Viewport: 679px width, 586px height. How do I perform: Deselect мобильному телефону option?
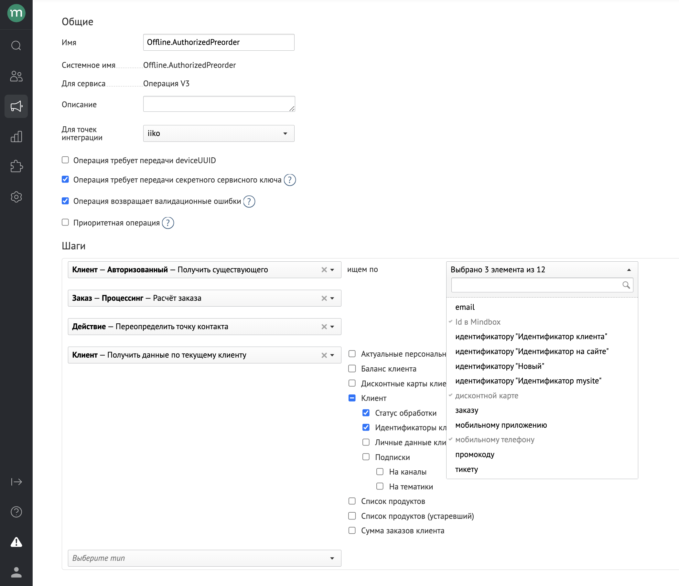pos(542,440)
